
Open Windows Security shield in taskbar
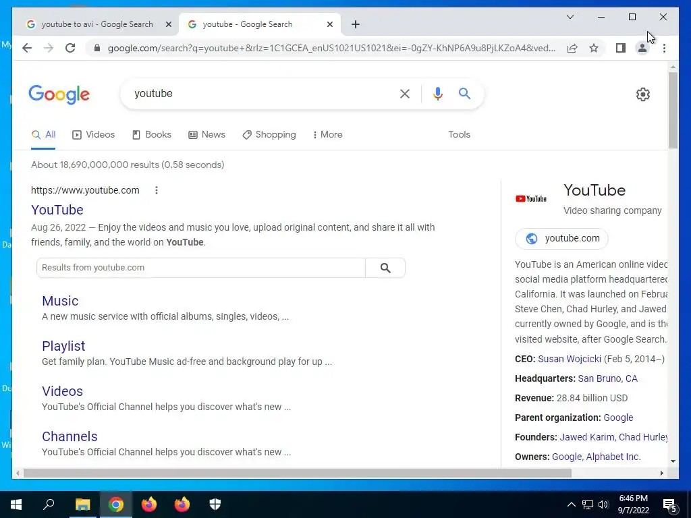point(215,505)
